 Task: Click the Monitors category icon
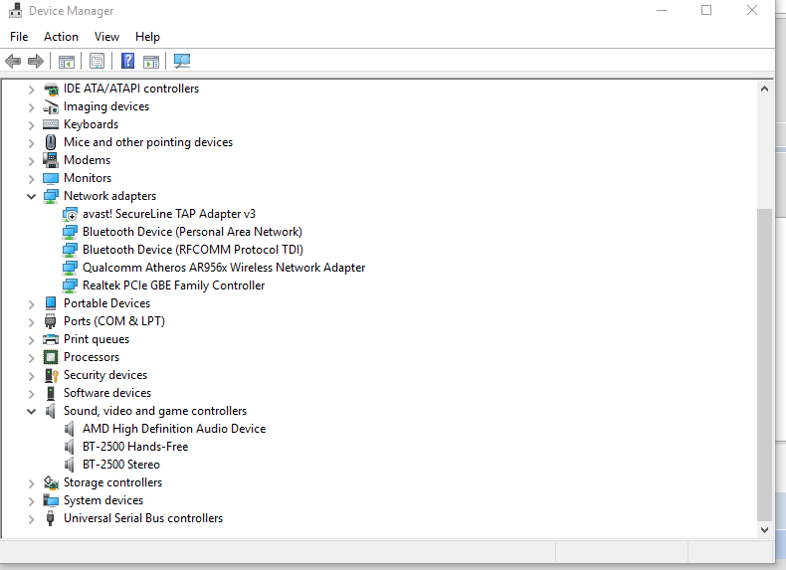point(51,178)
